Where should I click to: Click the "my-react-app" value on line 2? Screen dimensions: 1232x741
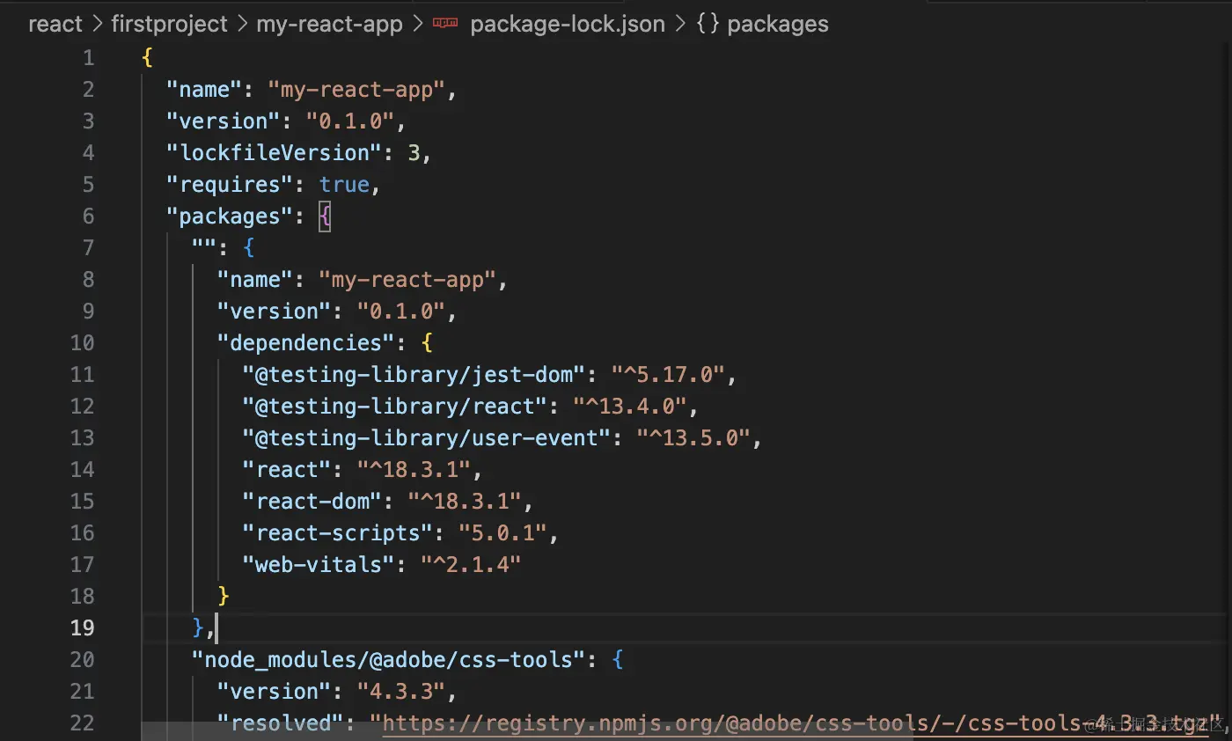pos(357,89)
